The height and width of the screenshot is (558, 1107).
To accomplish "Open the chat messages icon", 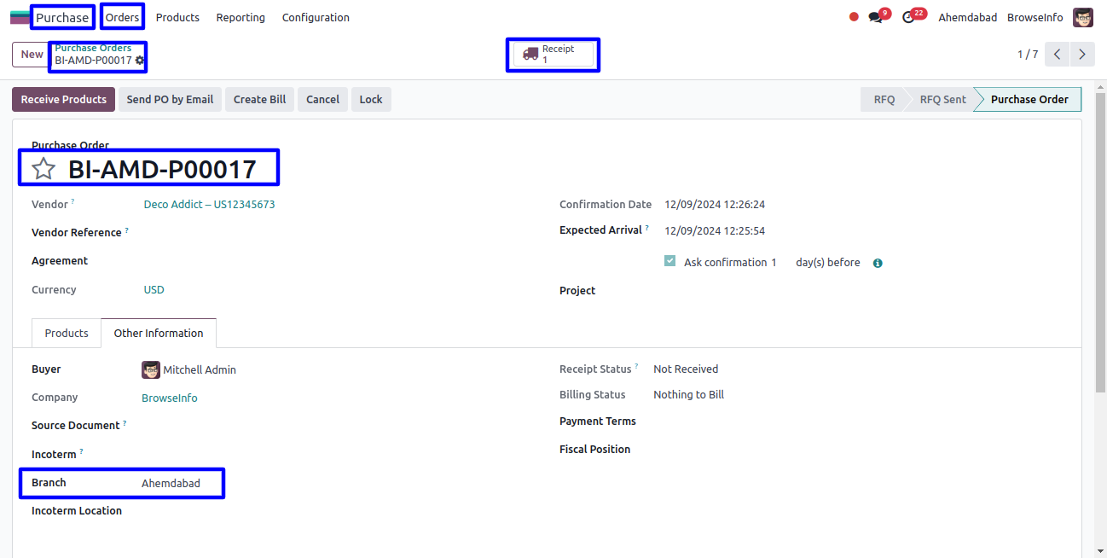I will coord(875,17).
